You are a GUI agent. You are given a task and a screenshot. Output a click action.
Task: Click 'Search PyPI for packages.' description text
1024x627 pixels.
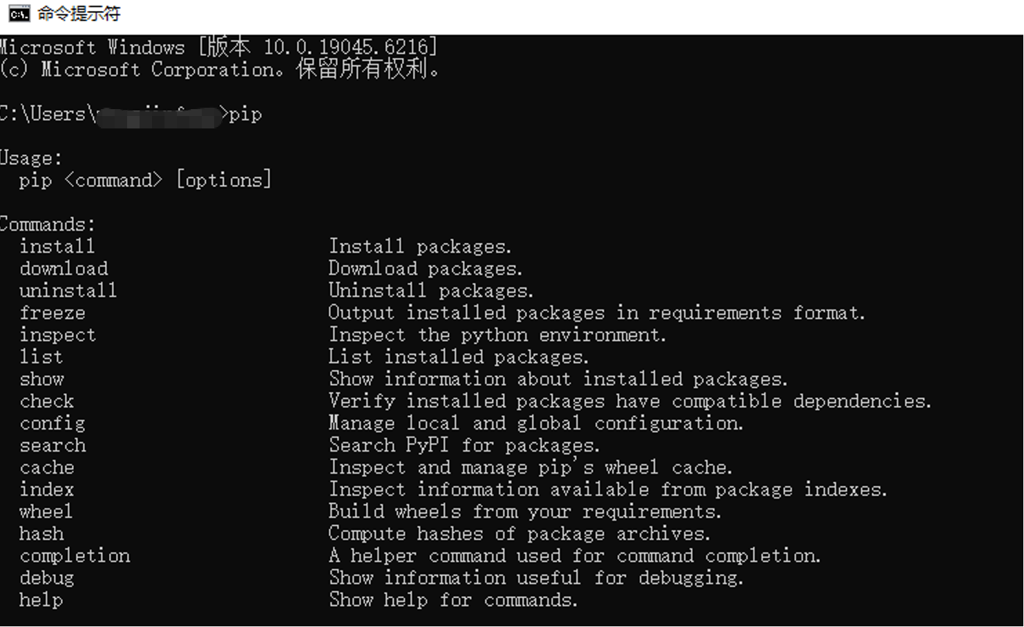(464, 445)
